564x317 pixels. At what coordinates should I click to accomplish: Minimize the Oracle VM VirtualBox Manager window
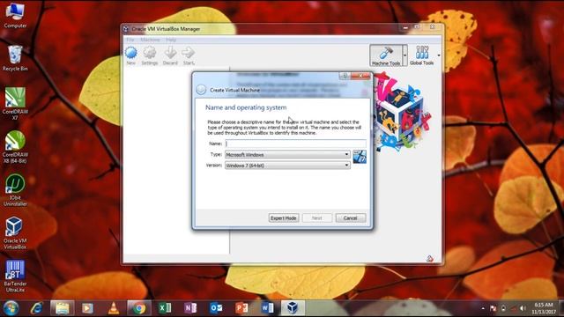(405, 27)
